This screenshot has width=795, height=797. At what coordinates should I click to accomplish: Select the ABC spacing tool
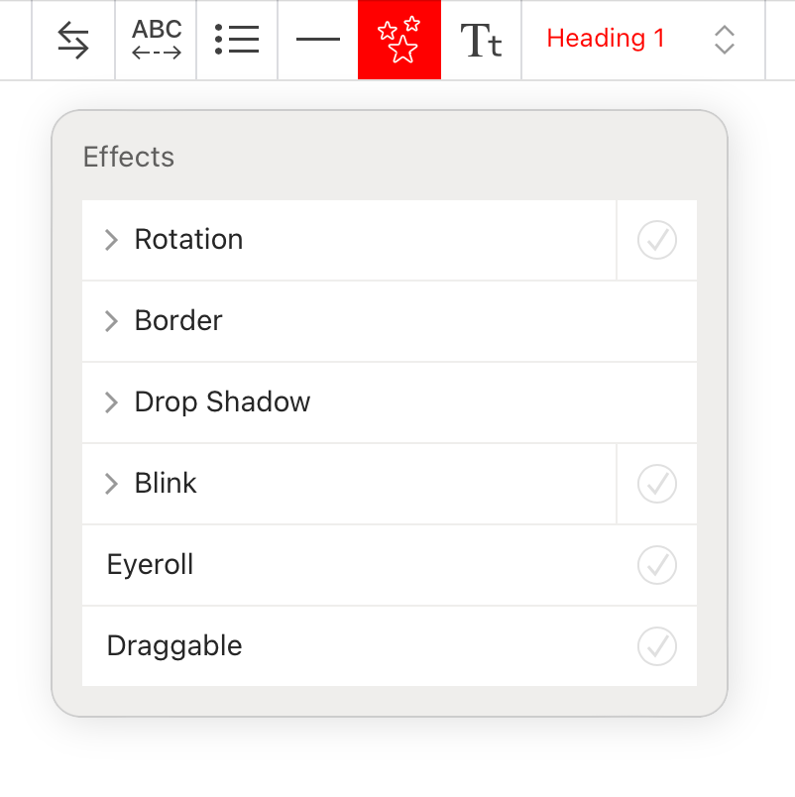click(155, 40)
